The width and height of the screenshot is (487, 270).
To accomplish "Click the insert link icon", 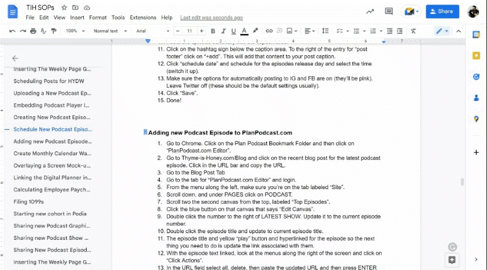I will click(x=269, y=31).
